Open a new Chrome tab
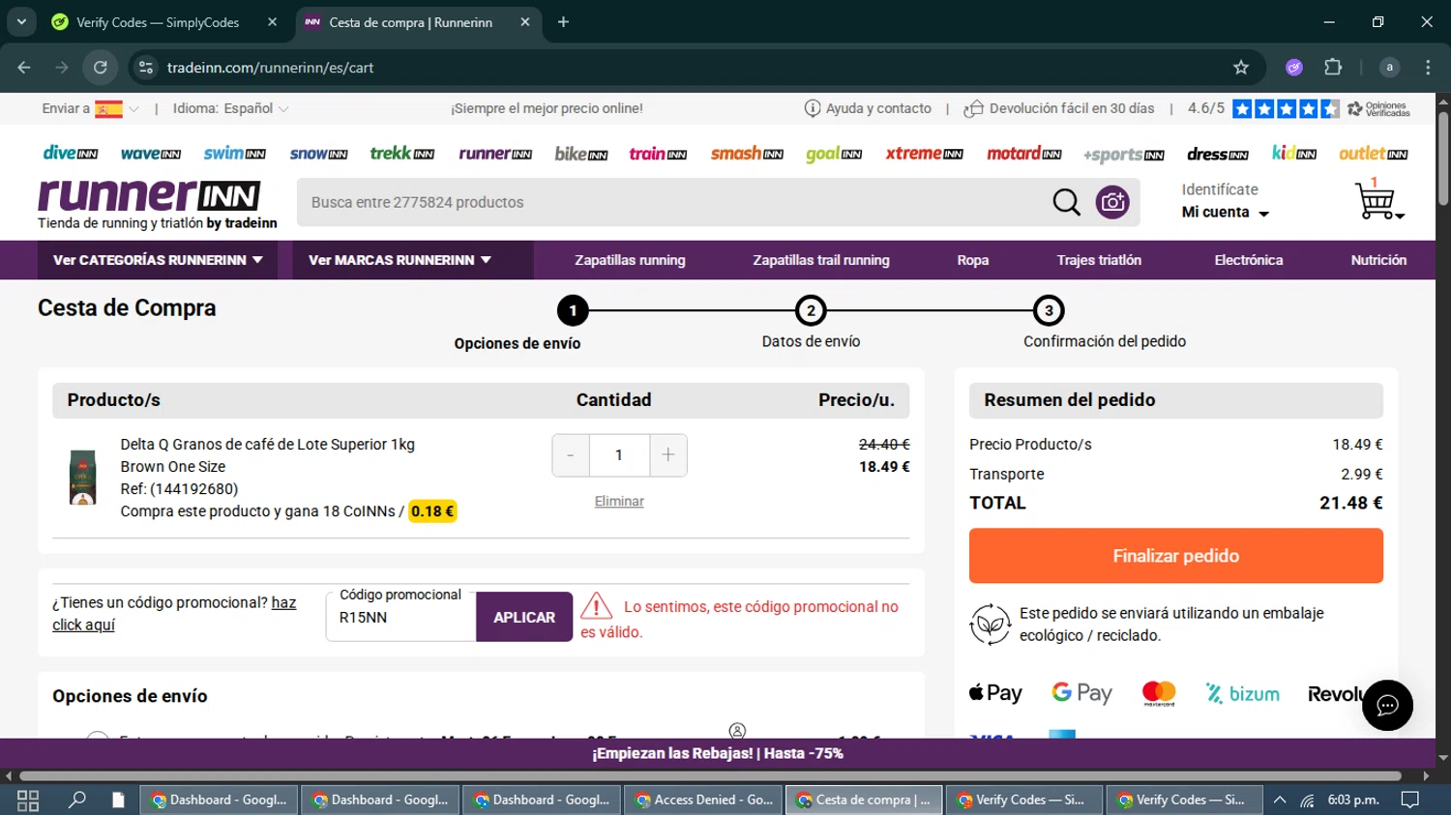This screenshot has width=1451, height=815. point(563,21)
